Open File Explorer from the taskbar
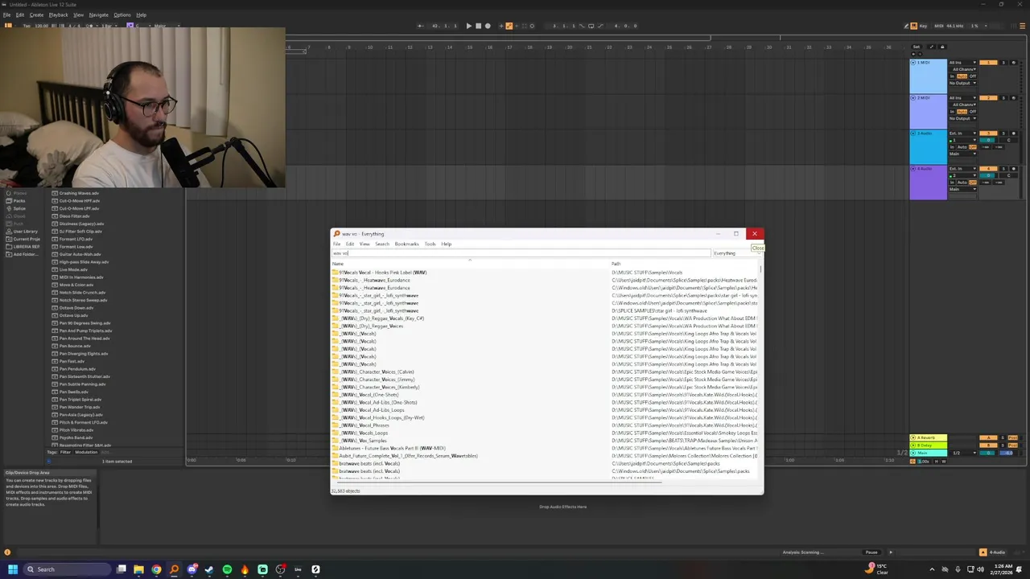Screen dimensions: 1030x579 pyautogui.click(x=138, y=569)
